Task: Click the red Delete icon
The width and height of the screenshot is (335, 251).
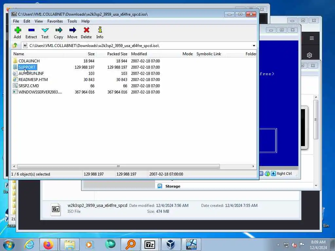Action: tap(86, 33)
